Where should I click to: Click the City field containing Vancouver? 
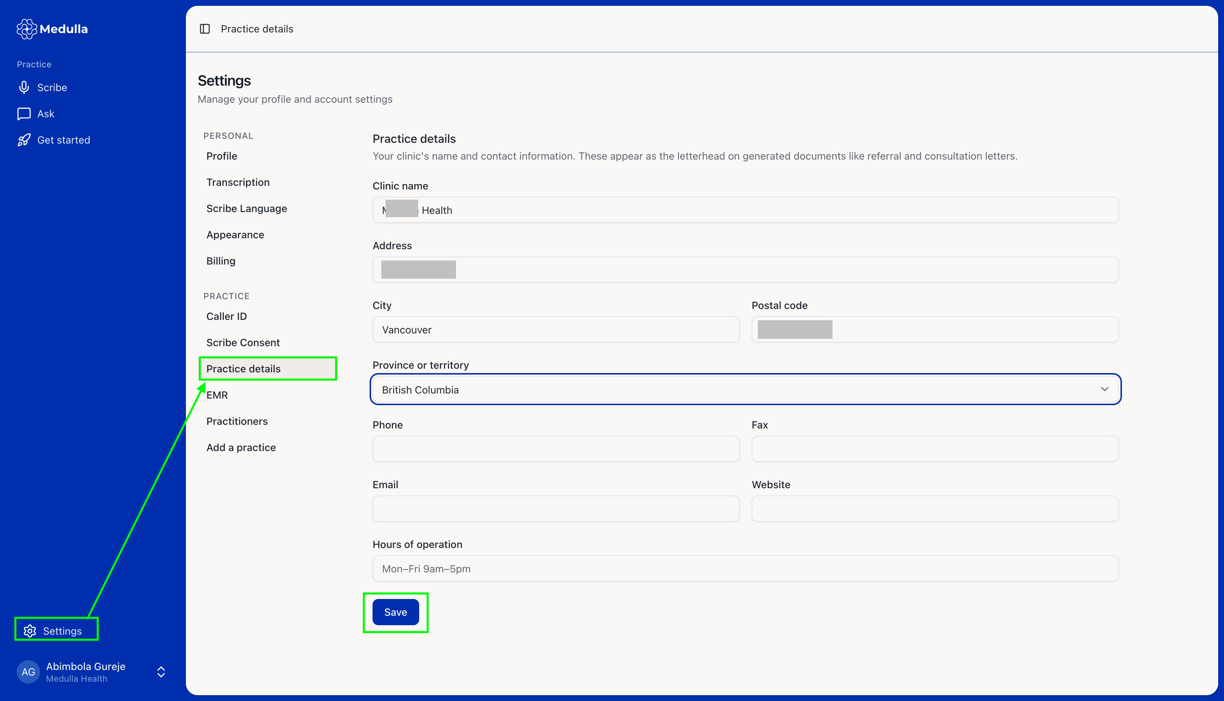pyautogui.click(x=556, y=329)
